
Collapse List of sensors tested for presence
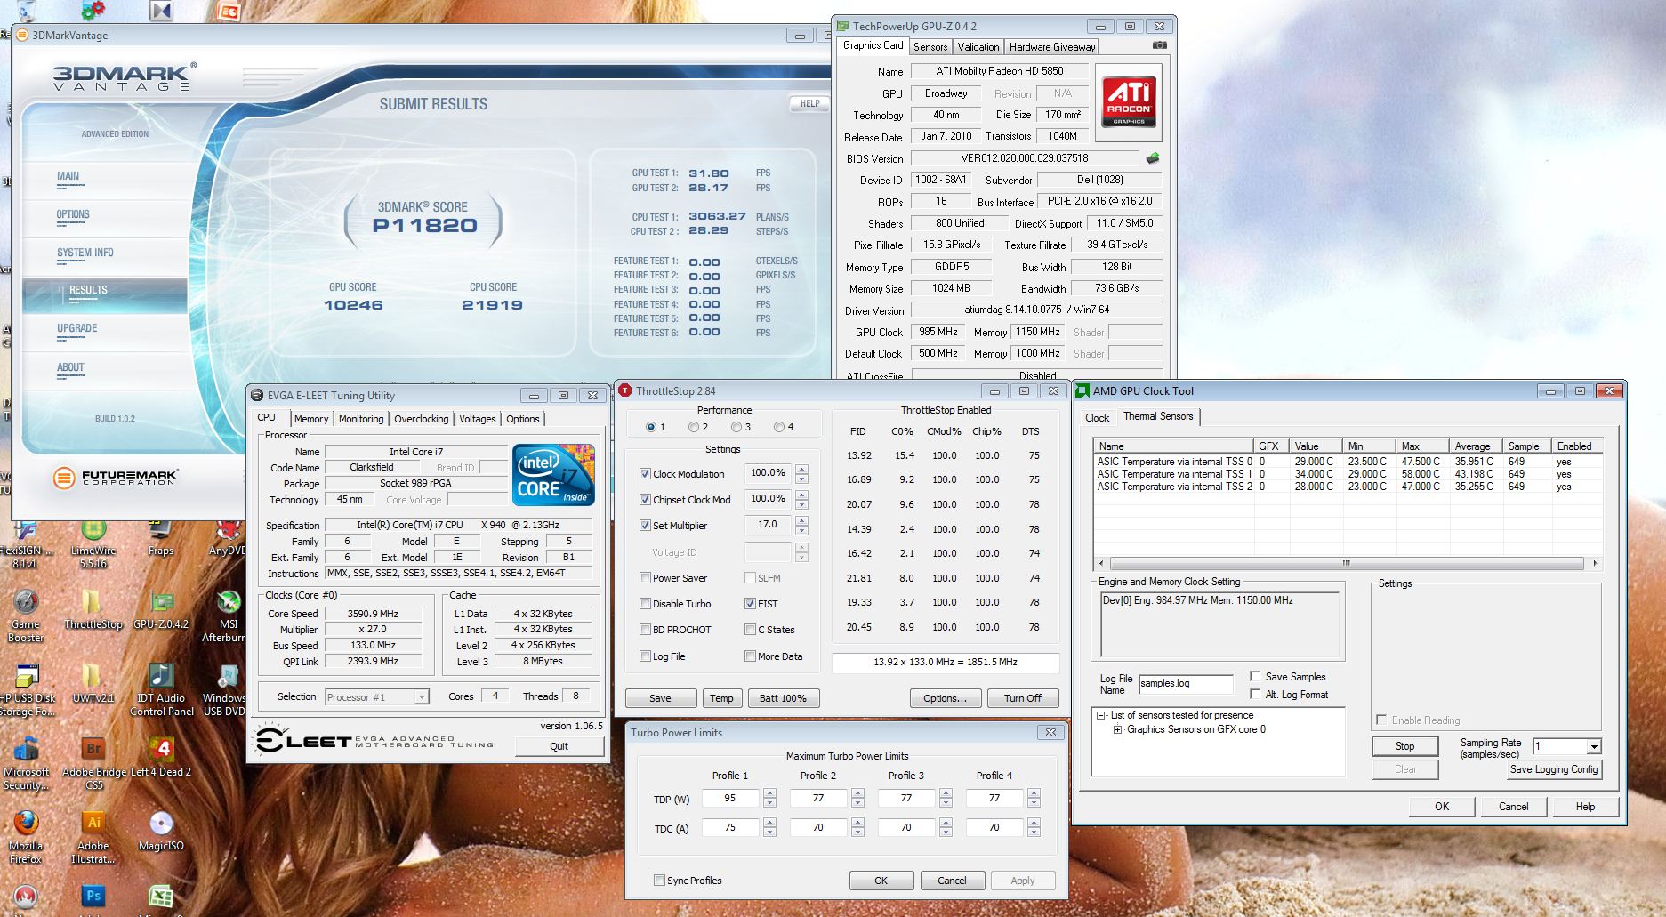pyautogui.click(x=1101, y=715)
